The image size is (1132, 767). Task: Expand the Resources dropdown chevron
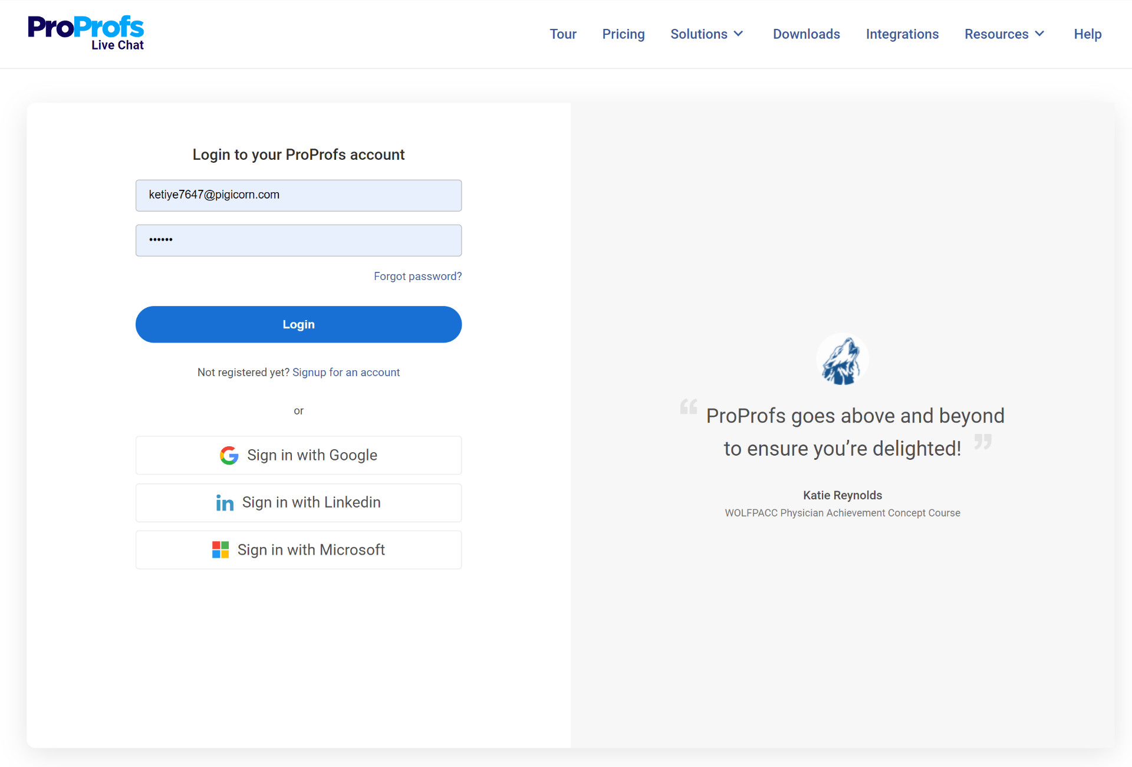1039,34
